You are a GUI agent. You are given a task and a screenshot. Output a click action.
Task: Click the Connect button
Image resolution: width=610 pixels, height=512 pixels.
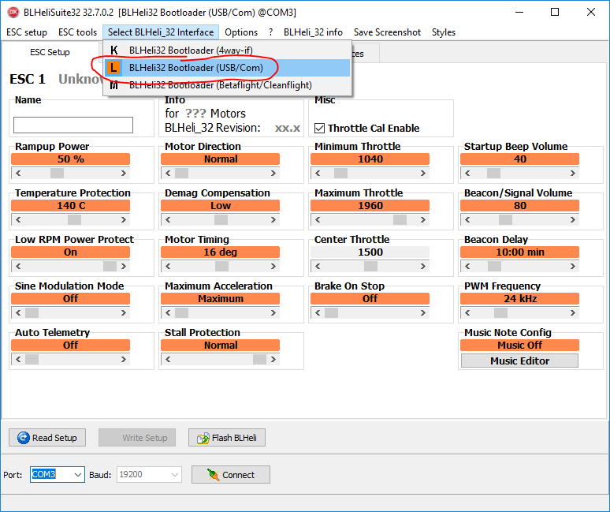click(x=231, y=475)
